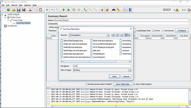This screenshot has width=191, height=108.
Task: Create New Folder icon in save dialog
Action: coord(122,35)
